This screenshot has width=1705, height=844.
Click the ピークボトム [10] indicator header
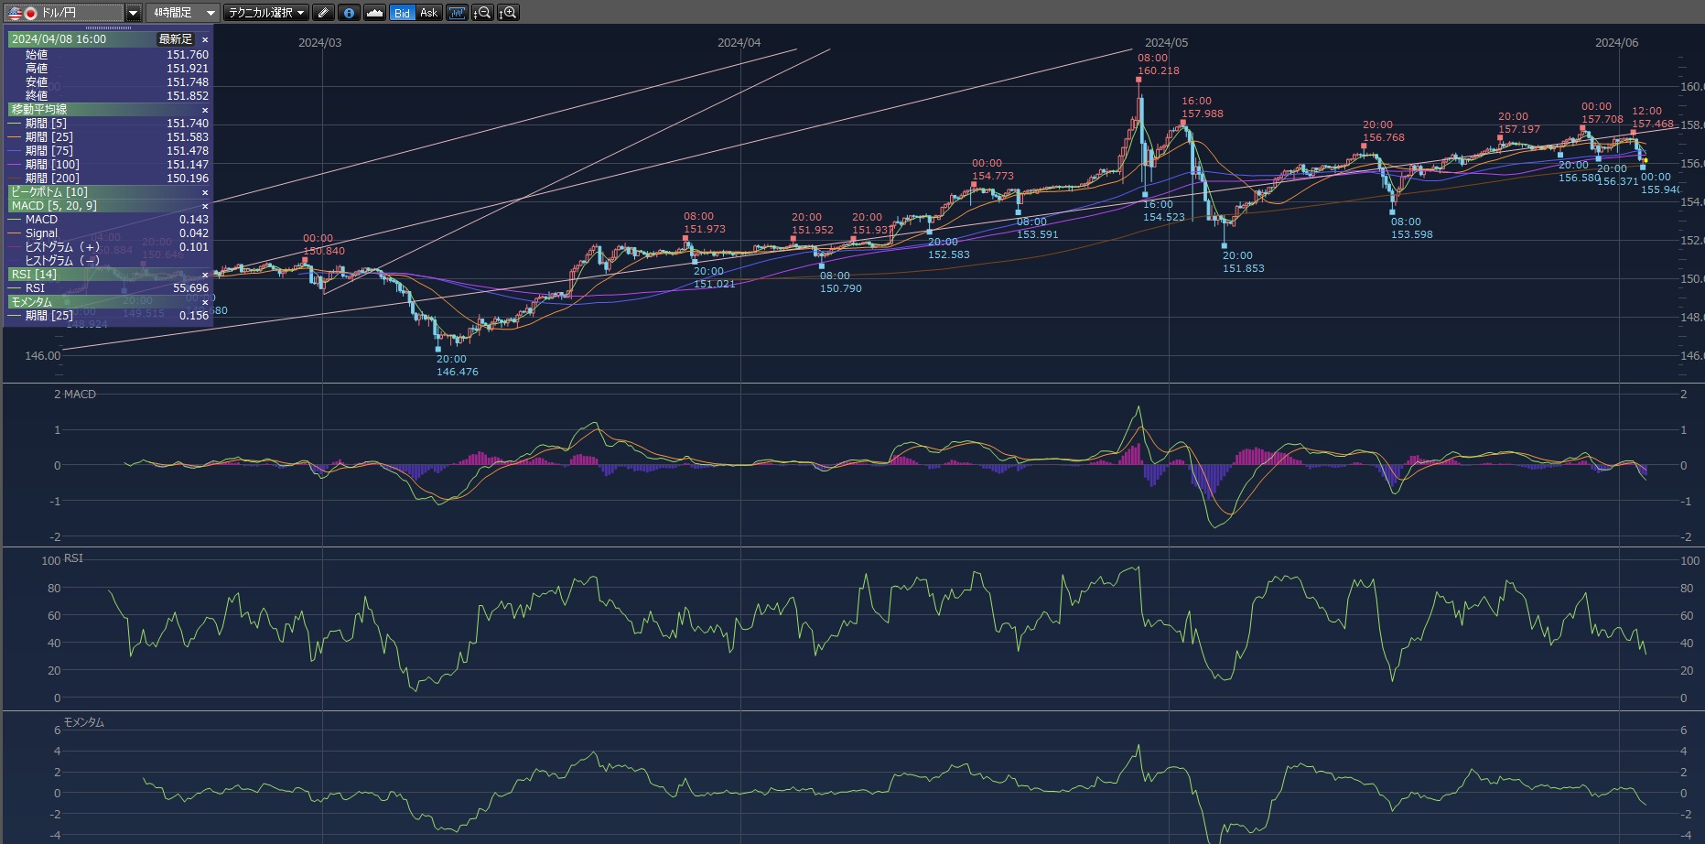coord(50,192)
